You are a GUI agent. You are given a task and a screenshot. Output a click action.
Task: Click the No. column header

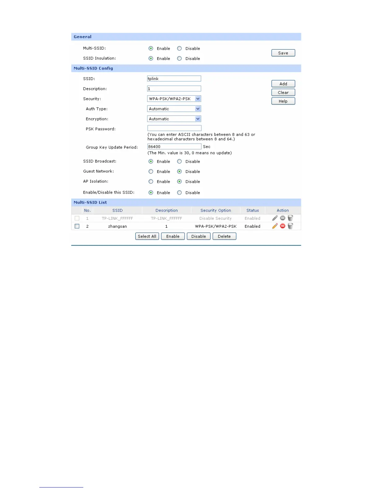[87, 210]
